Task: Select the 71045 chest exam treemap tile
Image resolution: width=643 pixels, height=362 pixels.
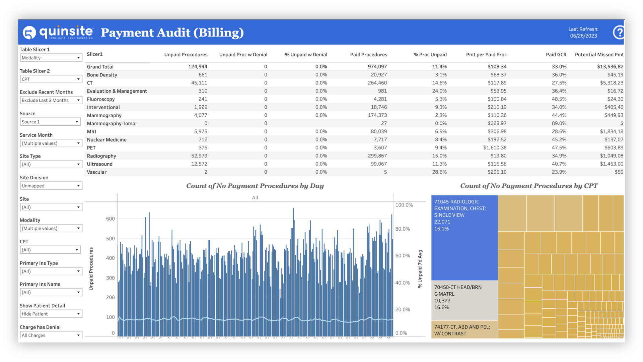Action: pyautogui.click(x=464, y=238)
